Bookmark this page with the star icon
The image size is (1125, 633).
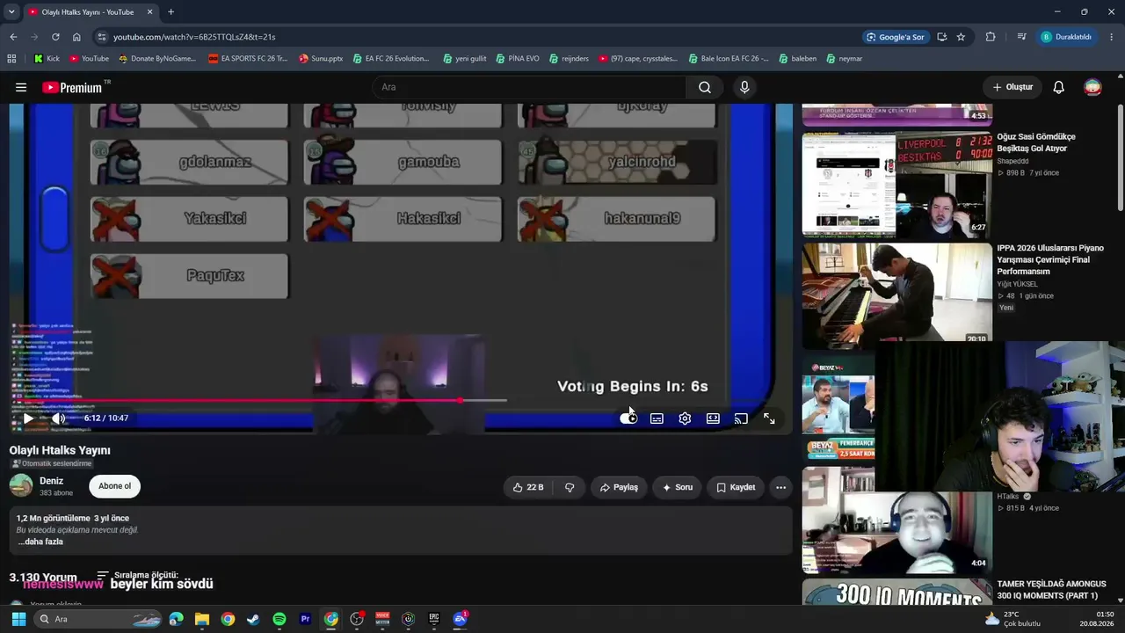click(961, 37)
